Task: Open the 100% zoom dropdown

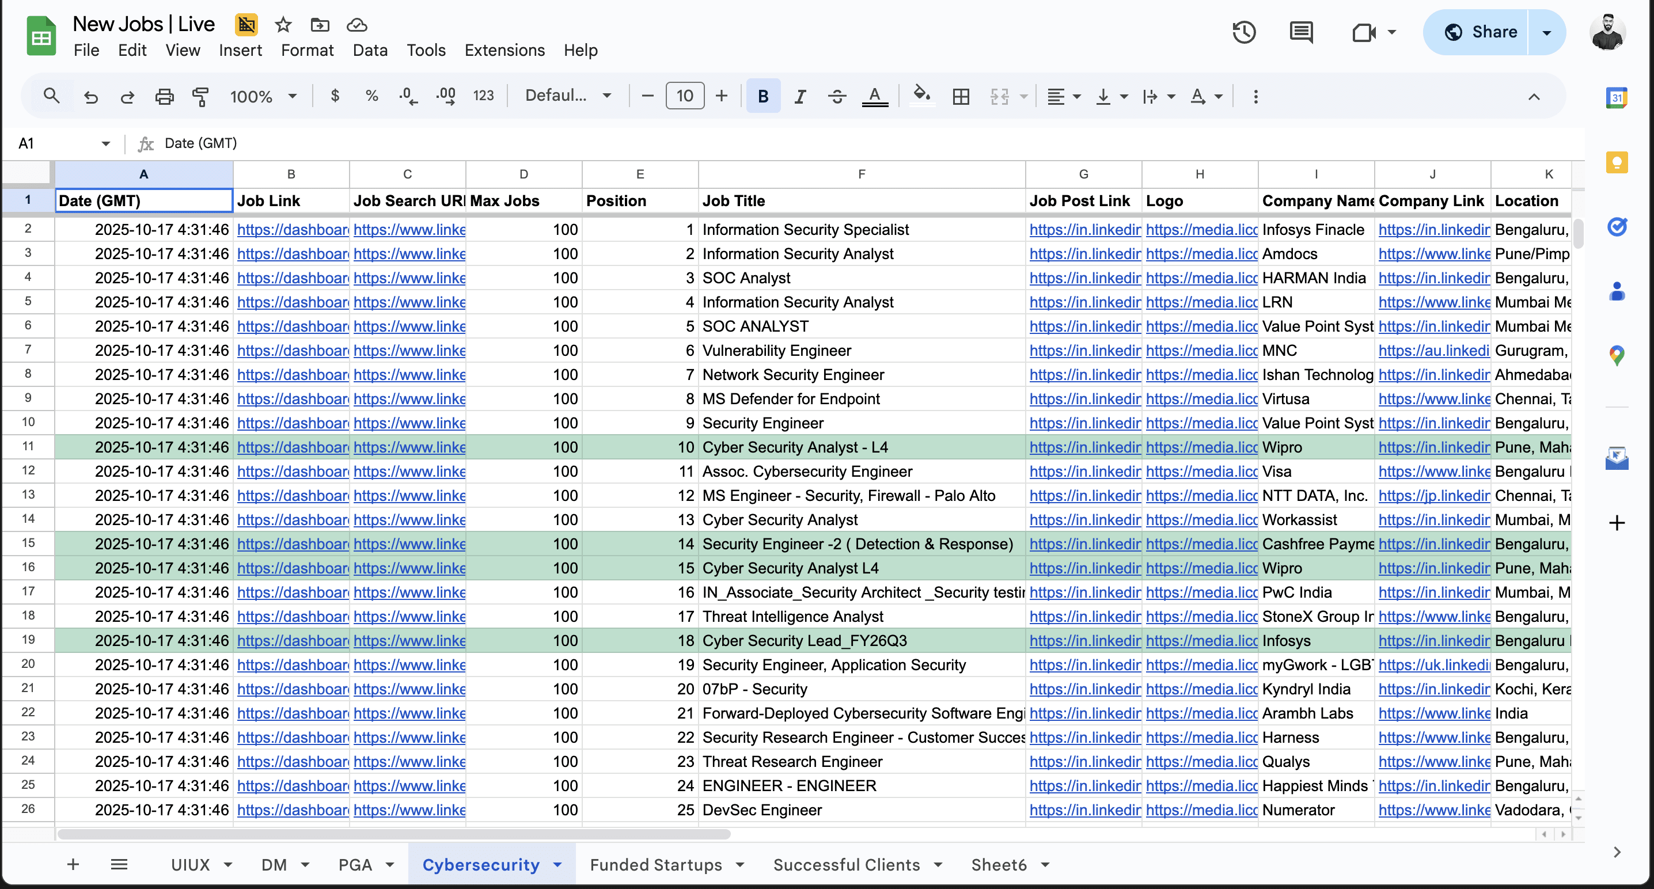Action: (x=263, y=96)
